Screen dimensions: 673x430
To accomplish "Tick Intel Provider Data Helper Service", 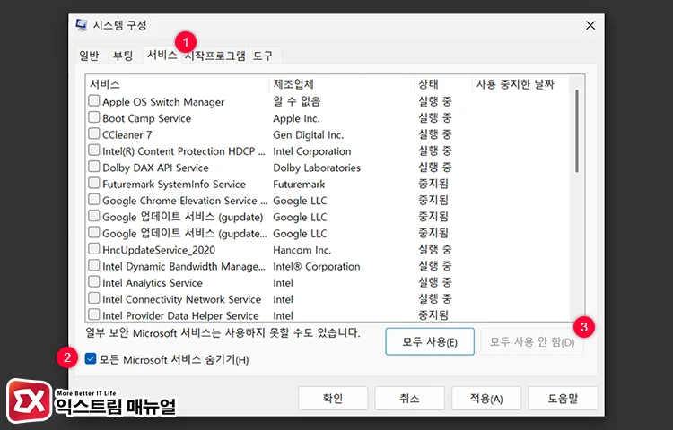I will [94, 314].
